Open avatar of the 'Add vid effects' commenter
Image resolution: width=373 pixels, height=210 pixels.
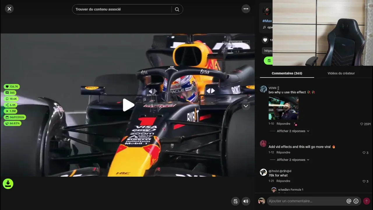(263, 143)
